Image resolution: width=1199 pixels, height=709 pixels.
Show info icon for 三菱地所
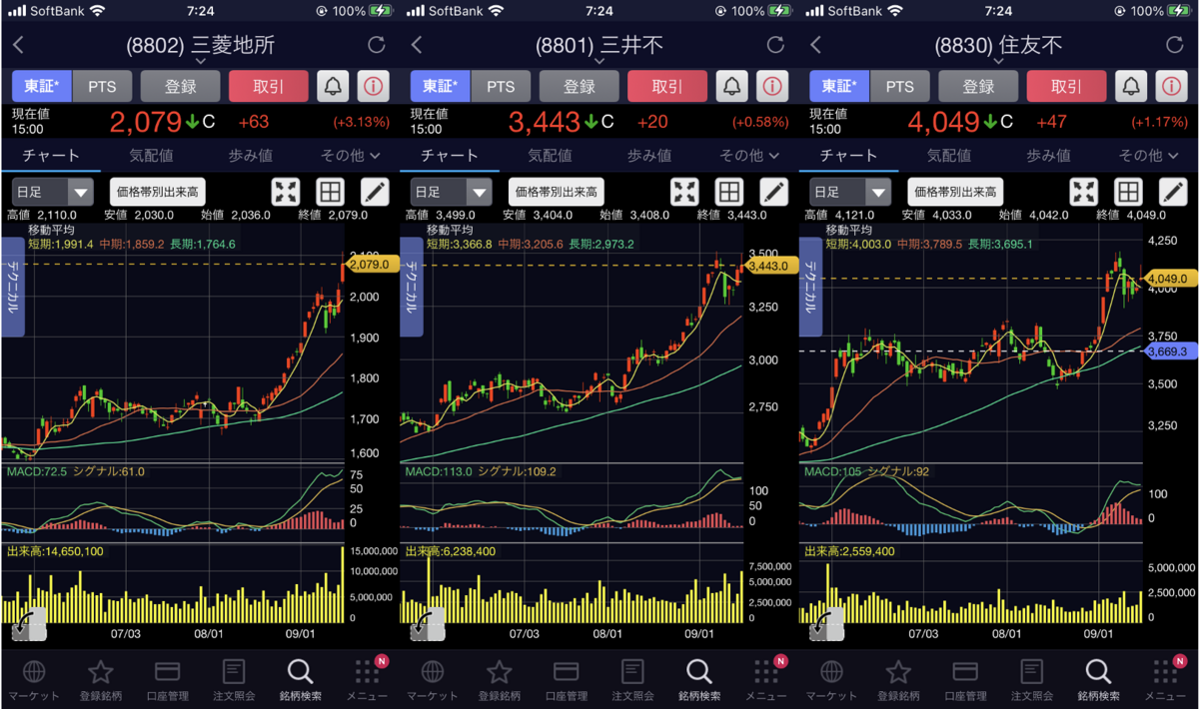point(374,87)
